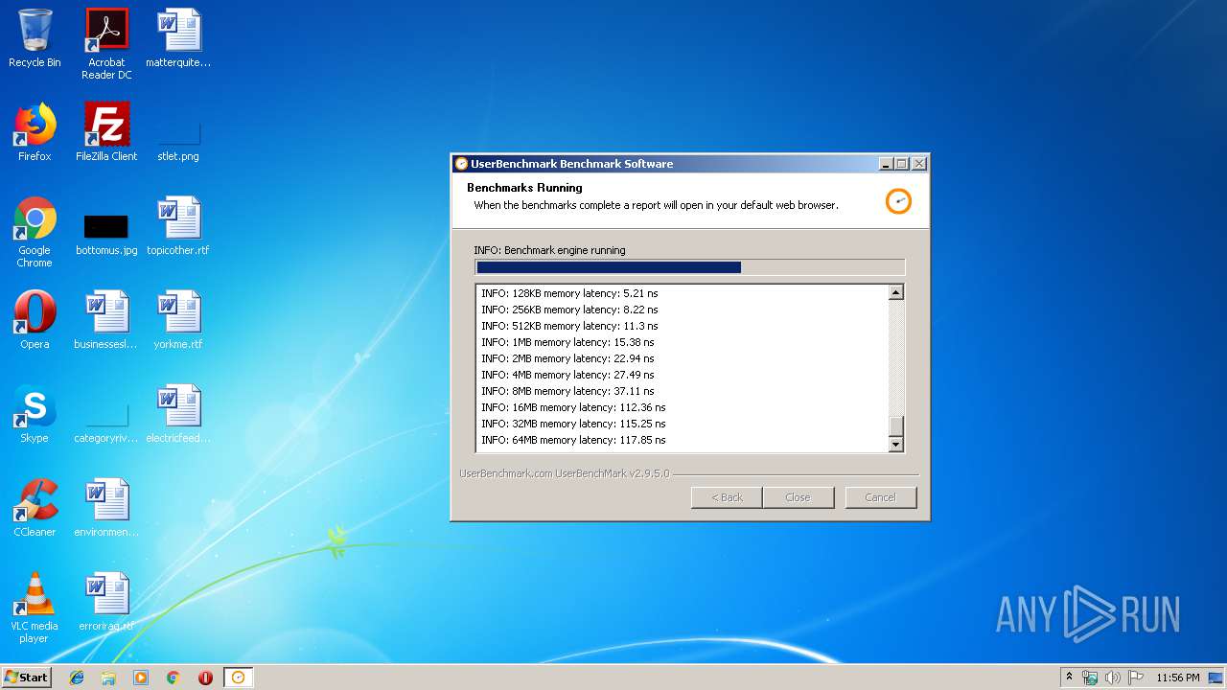Click the 11:56 PM taskbar clock
The width and height of the screenshot is (1227, 690).
1178,678
